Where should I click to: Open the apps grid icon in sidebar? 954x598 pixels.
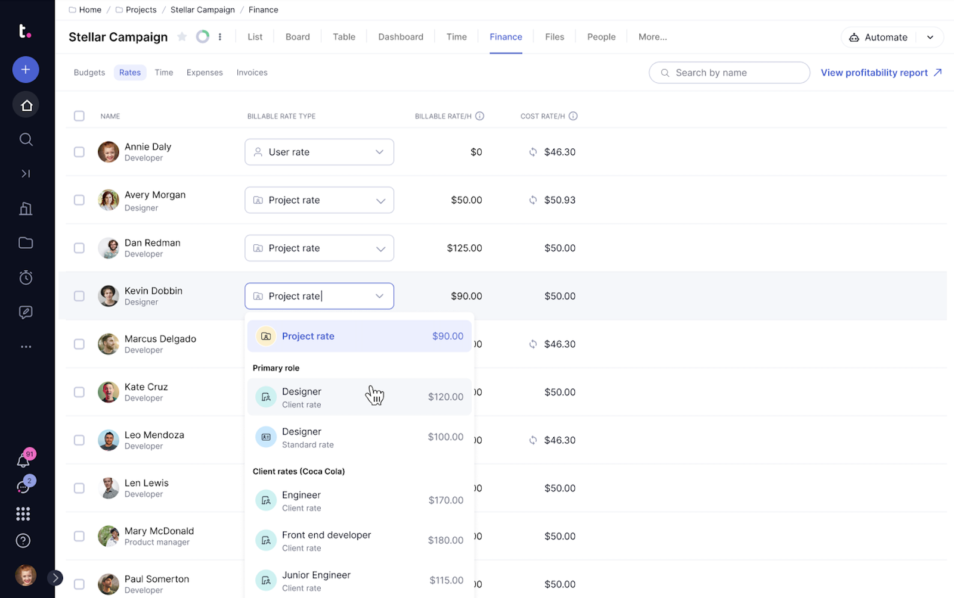pos(23,513)
